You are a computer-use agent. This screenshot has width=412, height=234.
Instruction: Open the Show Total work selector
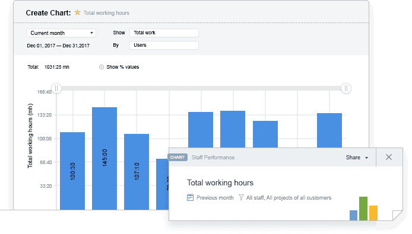(x=164, y=33)
